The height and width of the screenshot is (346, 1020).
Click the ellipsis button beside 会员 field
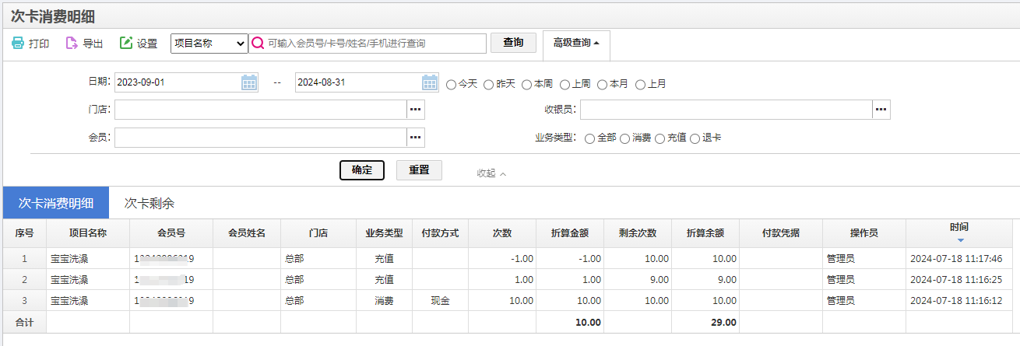pos(416,138)
